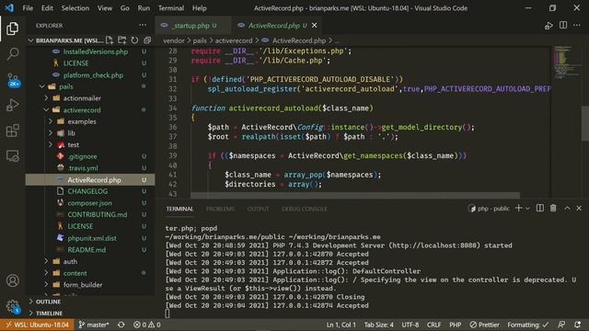The width and height of the screenshot is (589, 331).
Task: Add a new terminal with plus icon
Action: pos(519,208)
